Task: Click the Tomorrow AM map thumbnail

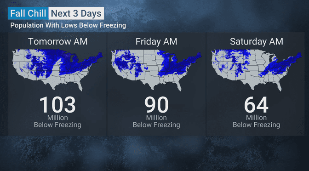Action: point(57,70)
